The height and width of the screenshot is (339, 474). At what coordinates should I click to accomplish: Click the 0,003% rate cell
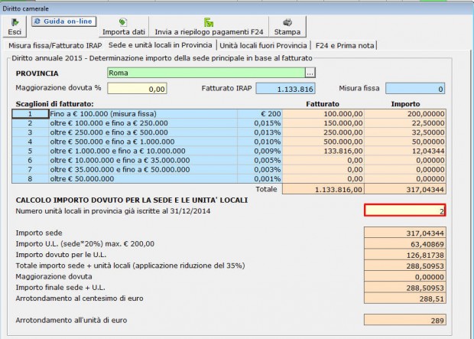click(260, 170)
